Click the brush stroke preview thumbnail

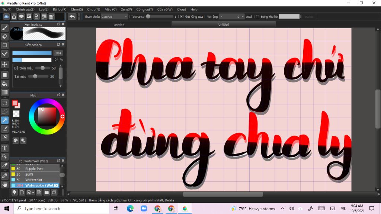[x=44, y=33]
